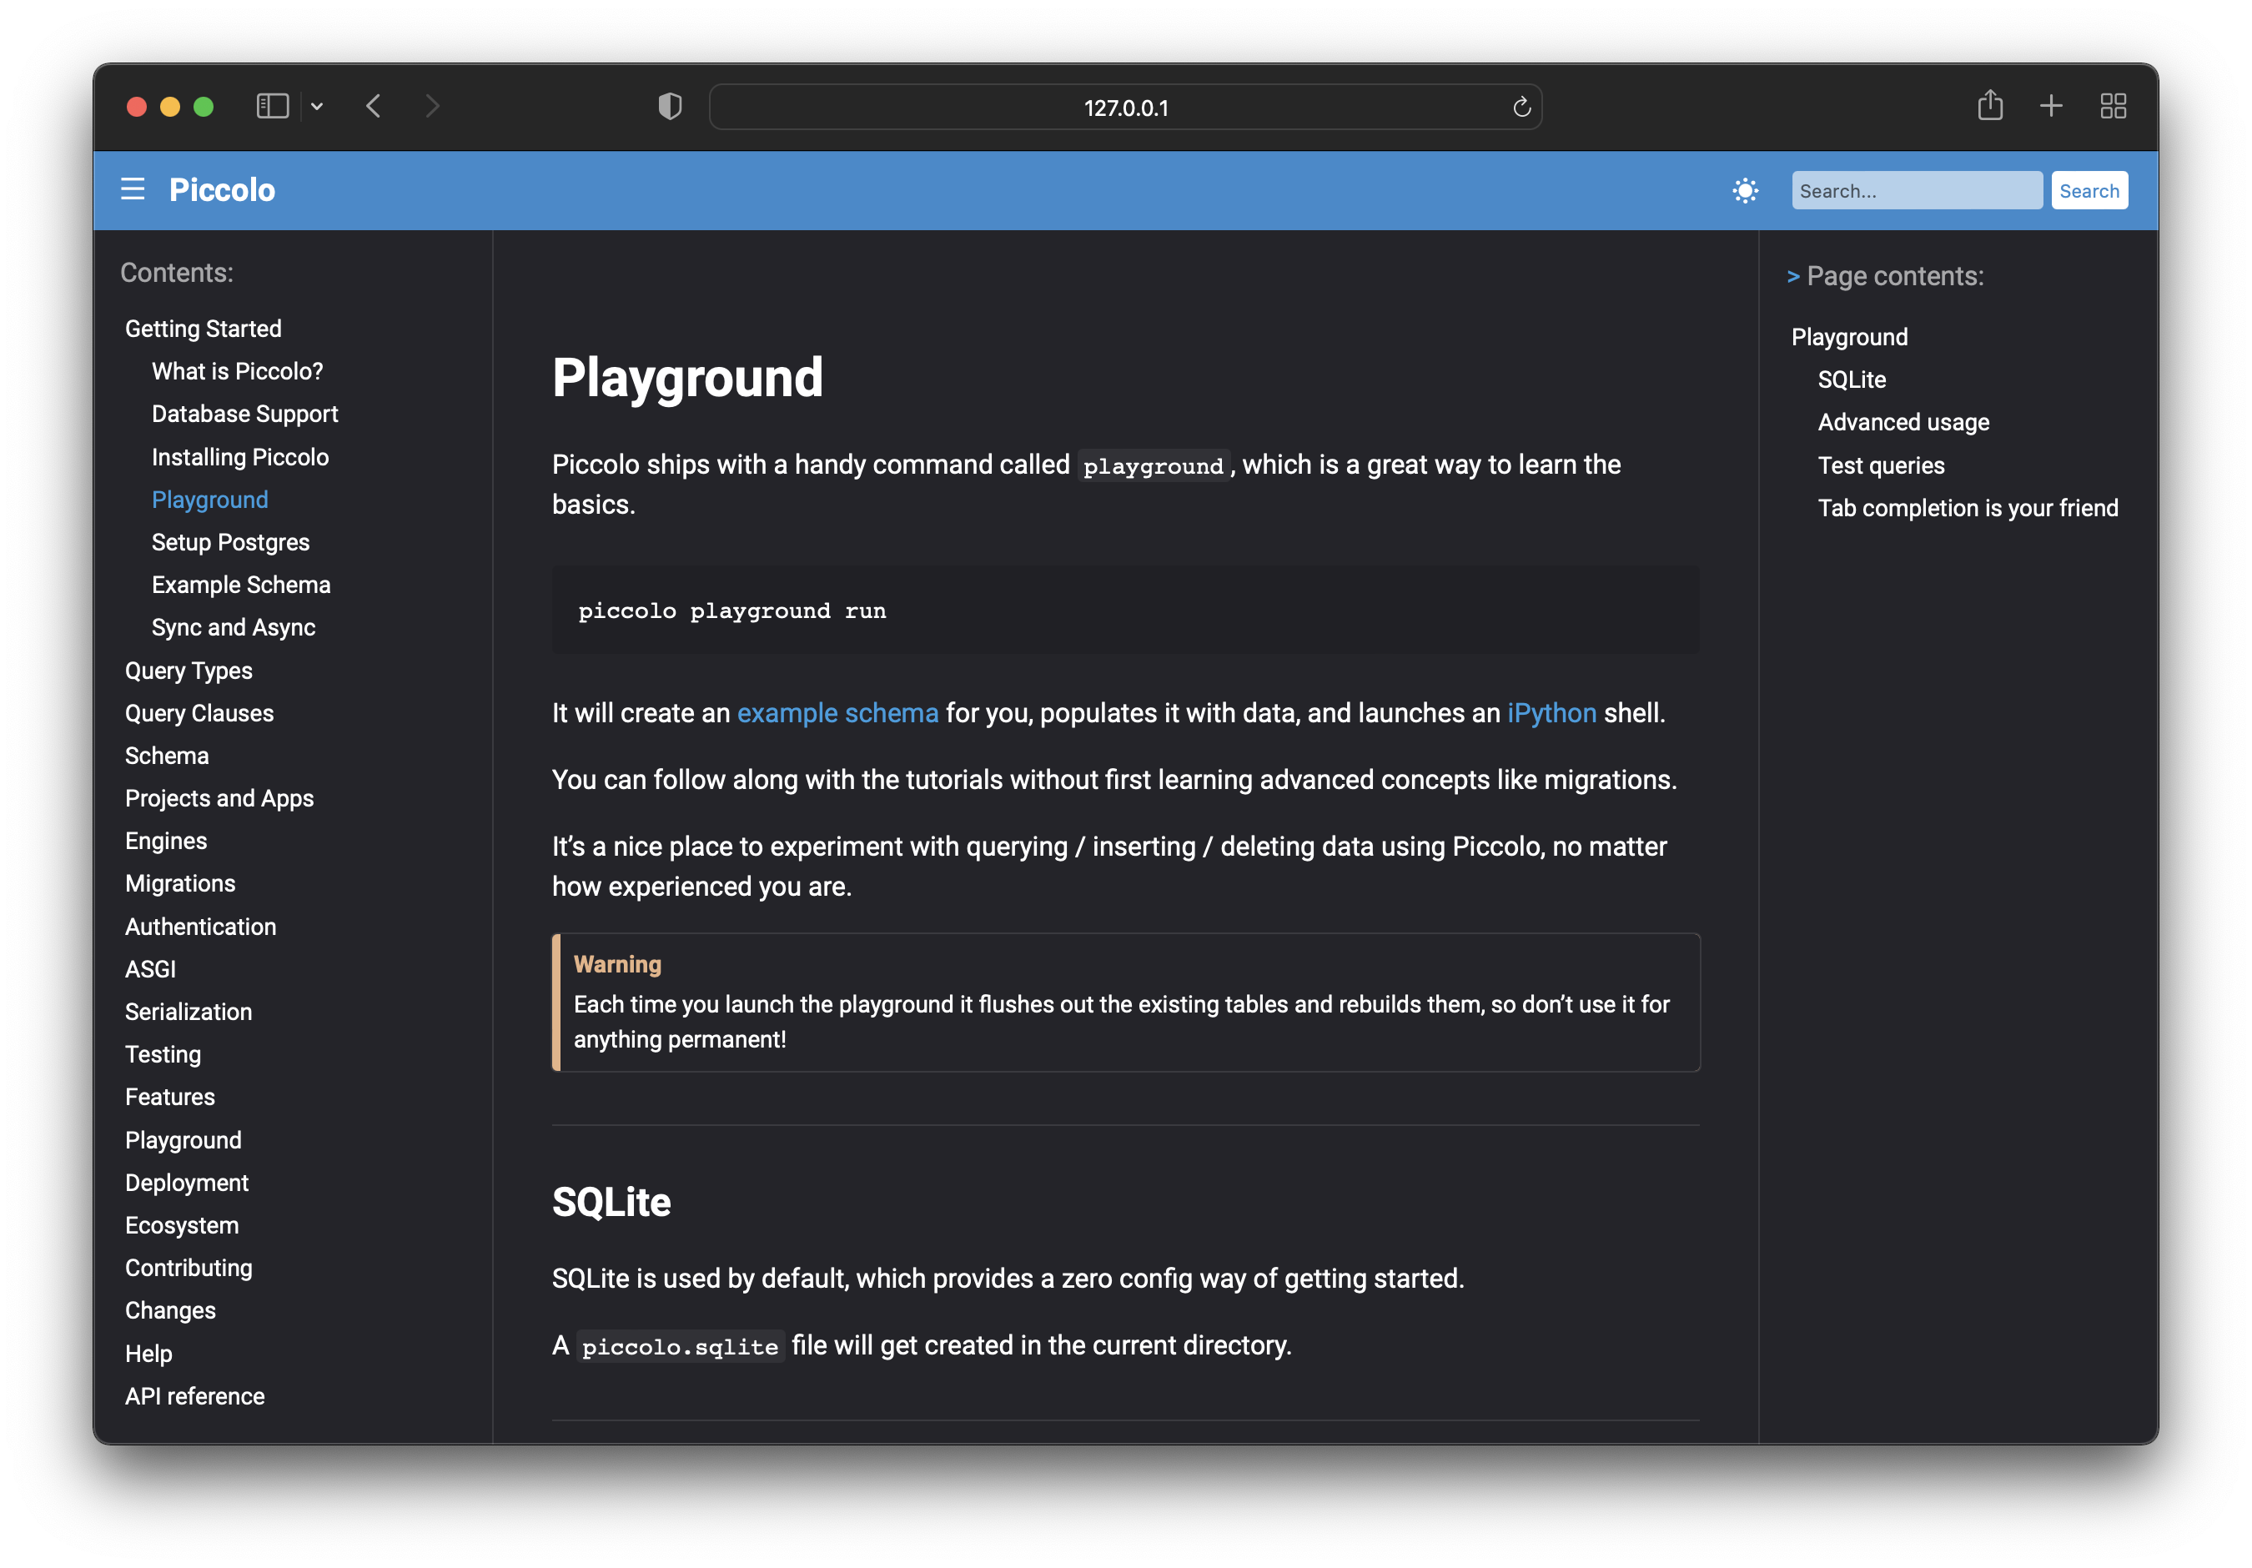Click the example schema link
Screen dimensions: 2252x1568
coord(837,713)
